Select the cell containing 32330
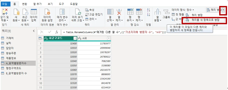This screenshot has width=228, height=90. pos(60,88)
